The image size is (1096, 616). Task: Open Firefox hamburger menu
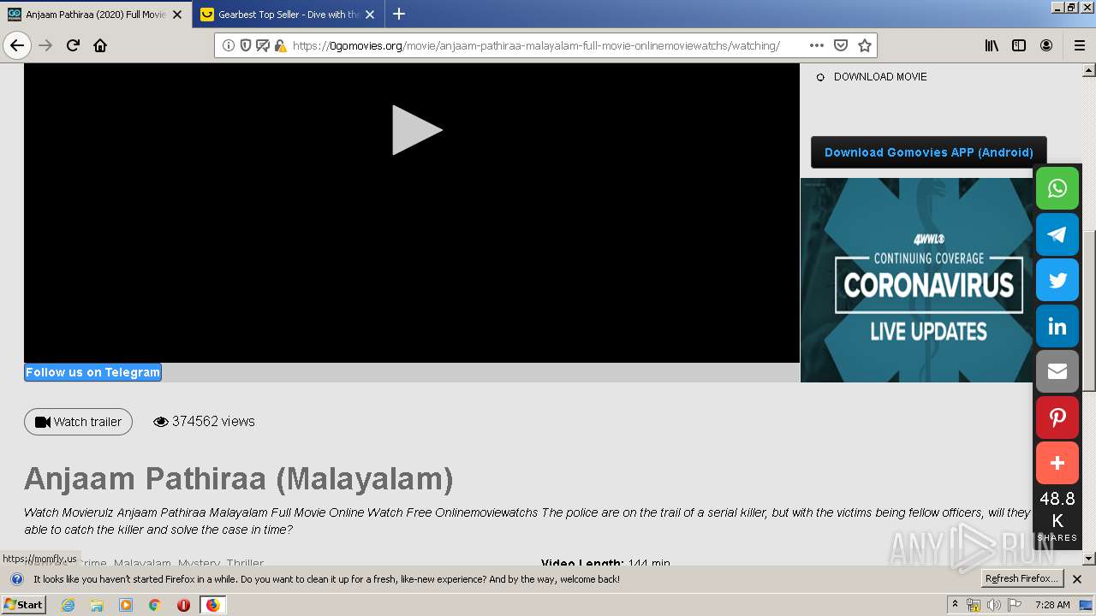click(x=1079, y=45)
